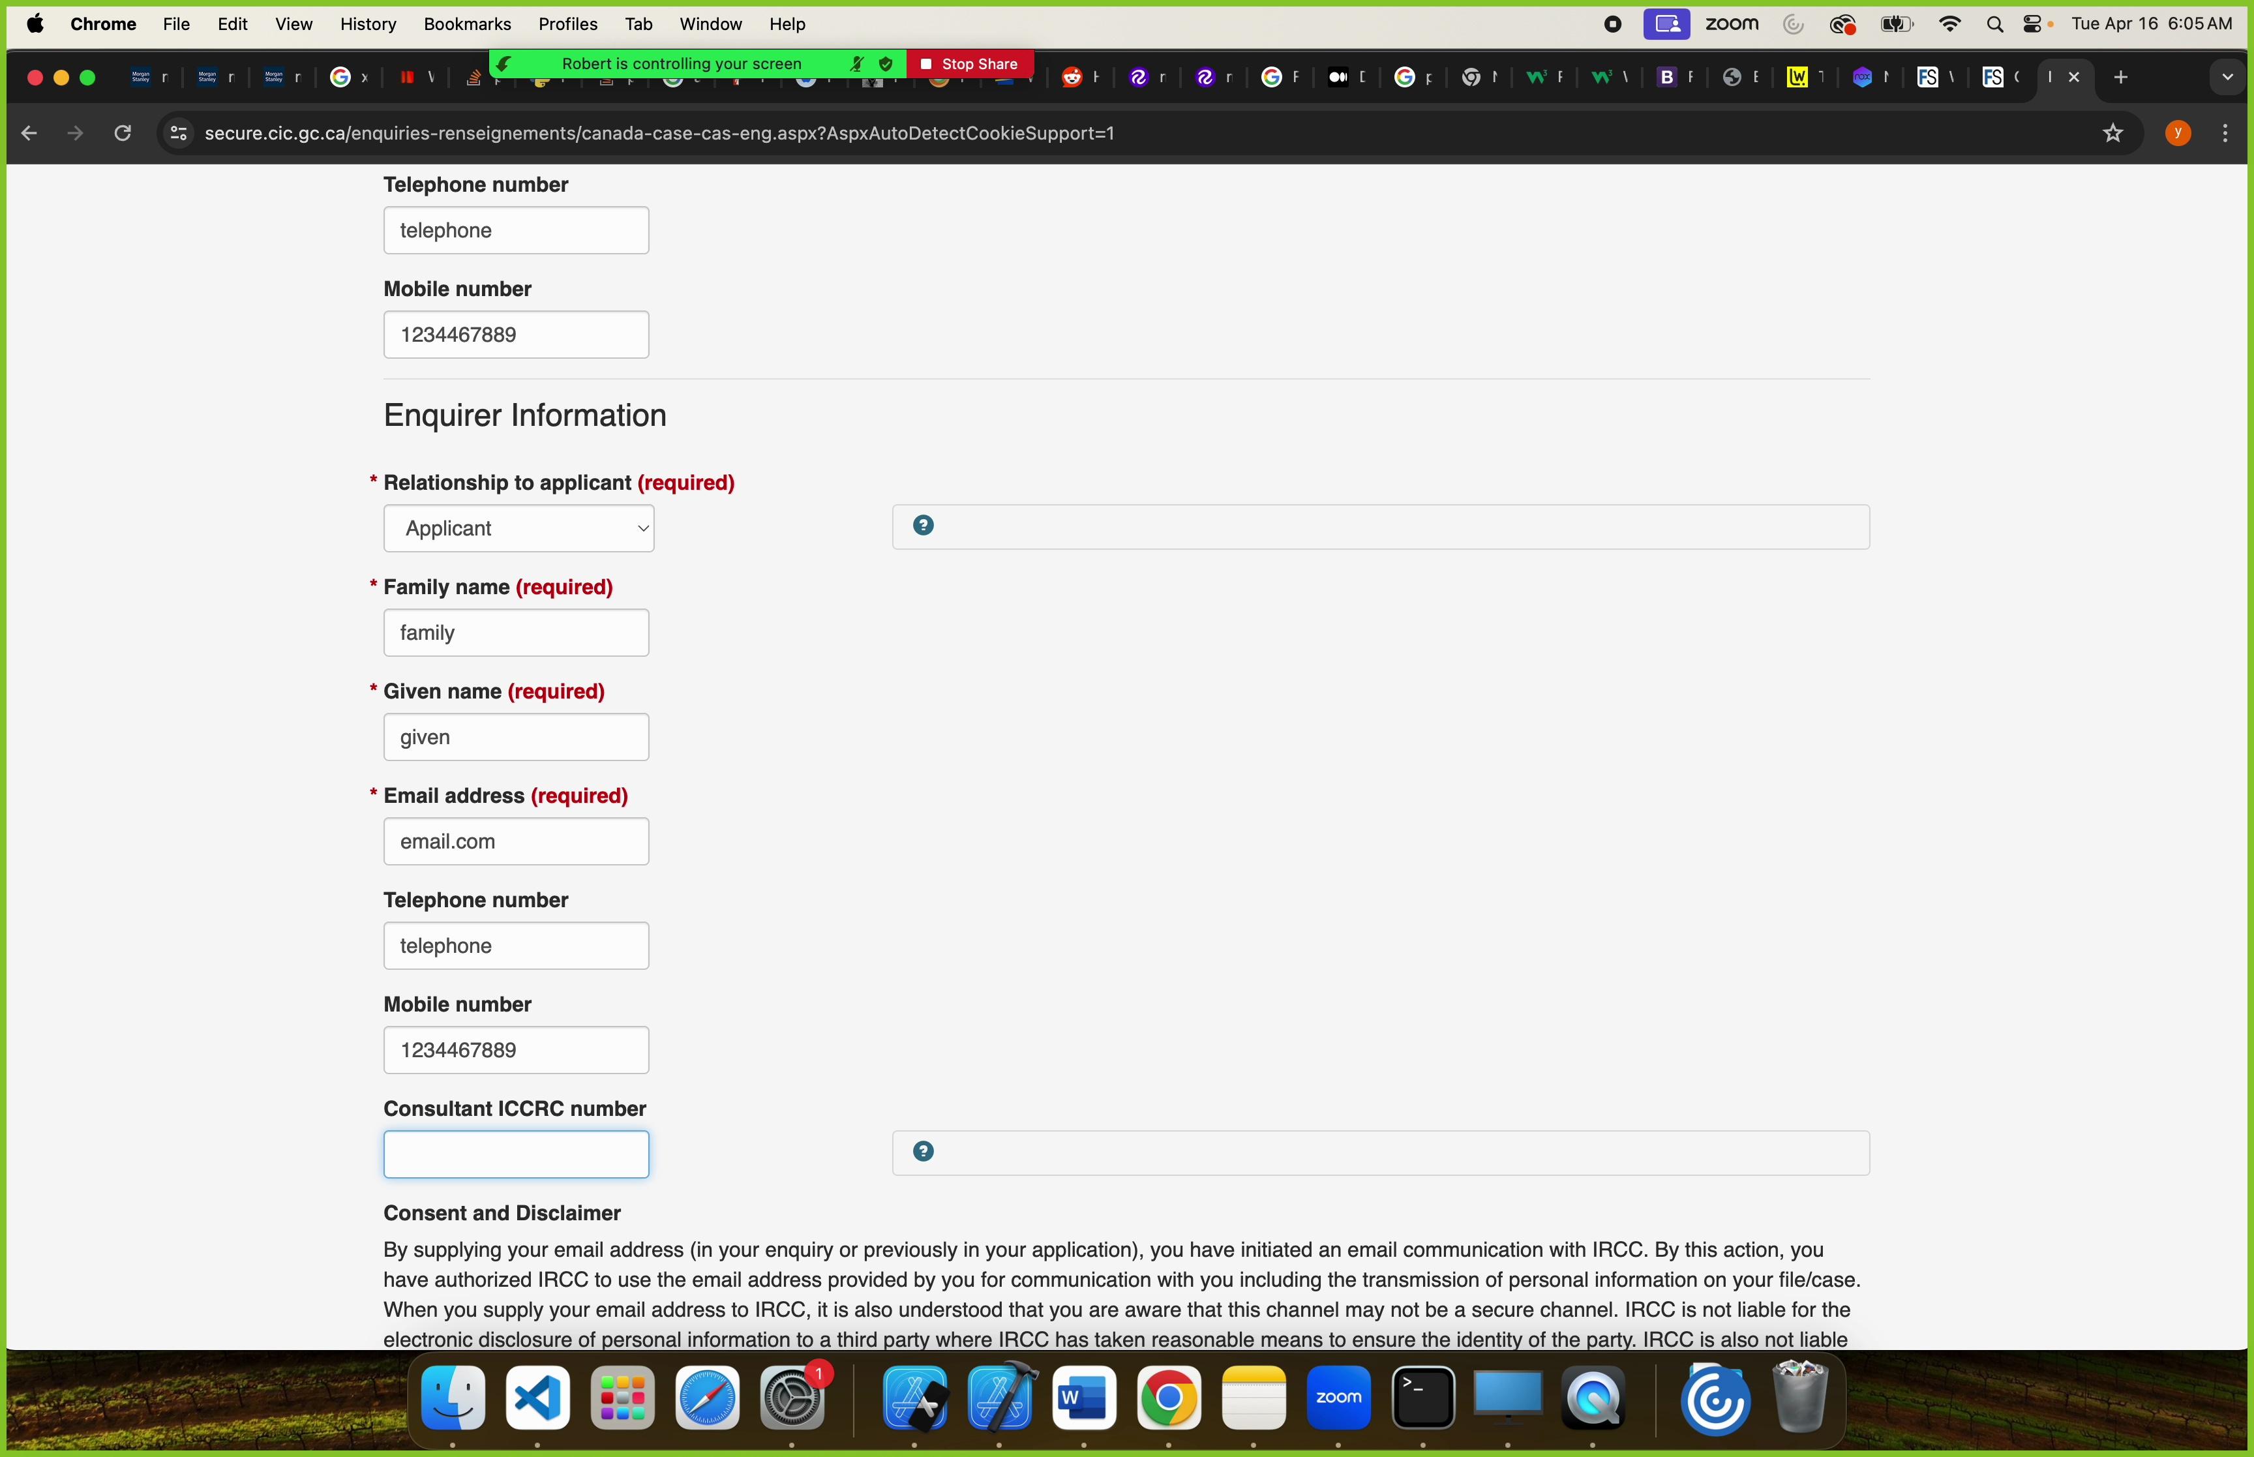The image size is (2254, 1457).
Task: Click the Simulator app icon in dock
Action: (914, 1396)
